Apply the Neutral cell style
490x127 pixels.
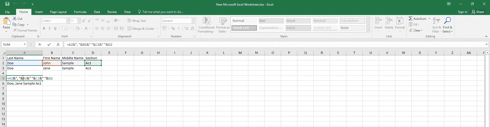325,21
